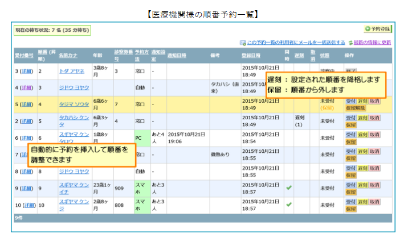Open patient name トダ アヤネ
The image size is (408, 242).
72,71
